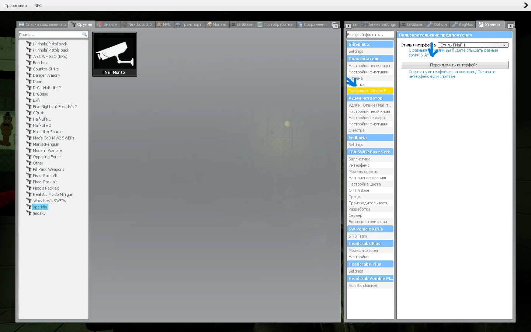Viewport: 531px width, 332px height.
Task: Click the gun icon beside Doors
Action: pyautogui.click(x=29, y=82)
